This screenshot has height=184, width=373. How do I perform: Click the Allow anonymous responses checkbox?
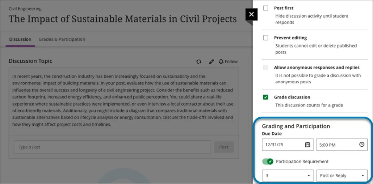266,67
